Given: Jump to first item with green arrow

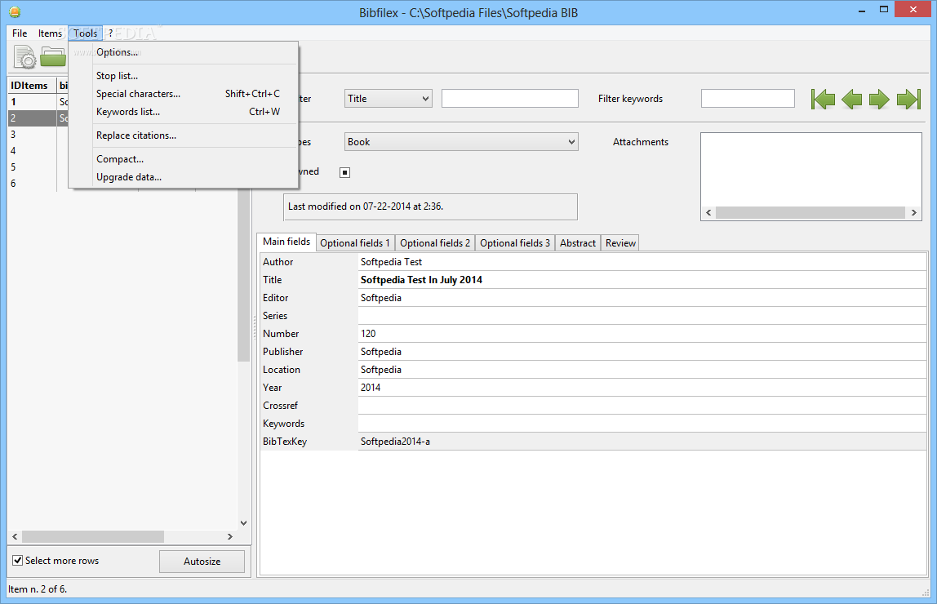Looking at the screenshot, I should pyautogui.click(x=823, y=100).
